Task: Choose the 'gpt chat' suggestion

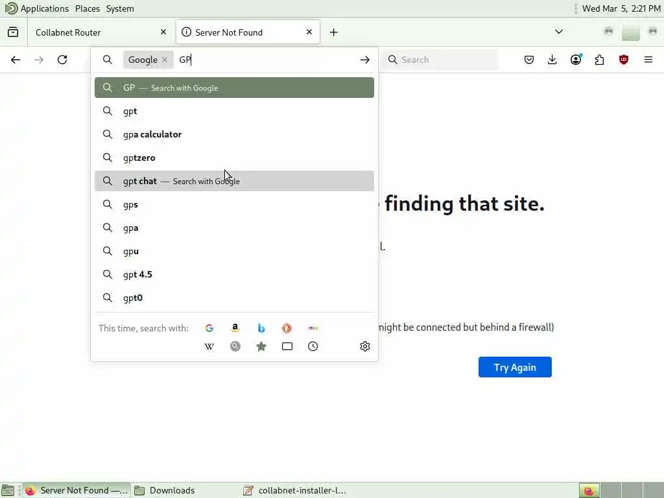Action: click(x=234, y=181)
